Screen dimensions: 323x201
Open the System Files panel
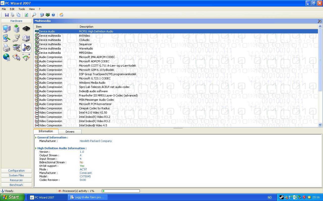[x=16, y=175]
